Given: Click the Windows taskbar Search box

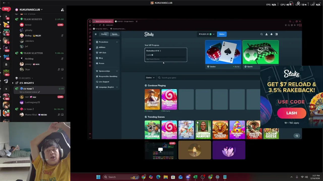Looking at the screenshot, I should click(120, 177).
